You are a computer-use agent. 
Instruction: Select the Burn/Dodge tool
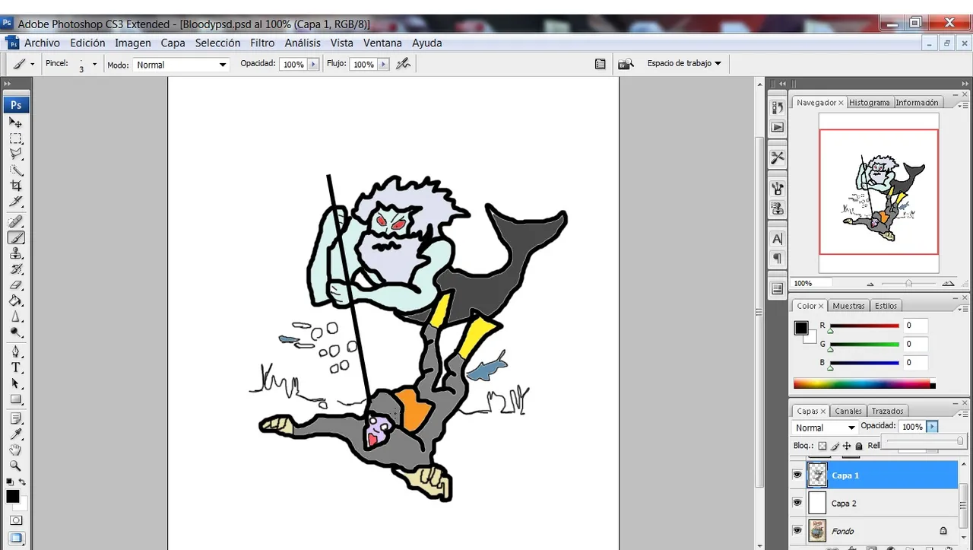15,333
